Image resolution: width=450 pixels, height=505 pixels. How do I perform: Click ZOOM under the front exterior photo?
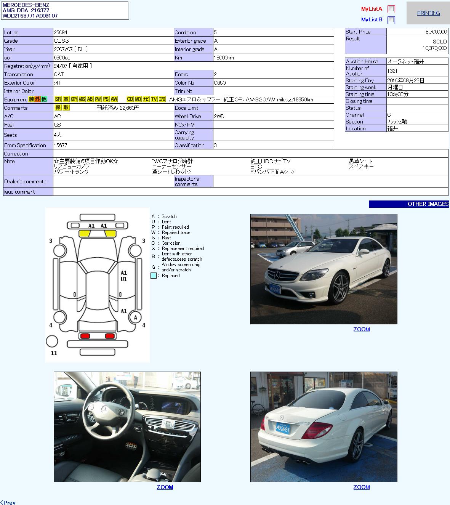(361, 330)
